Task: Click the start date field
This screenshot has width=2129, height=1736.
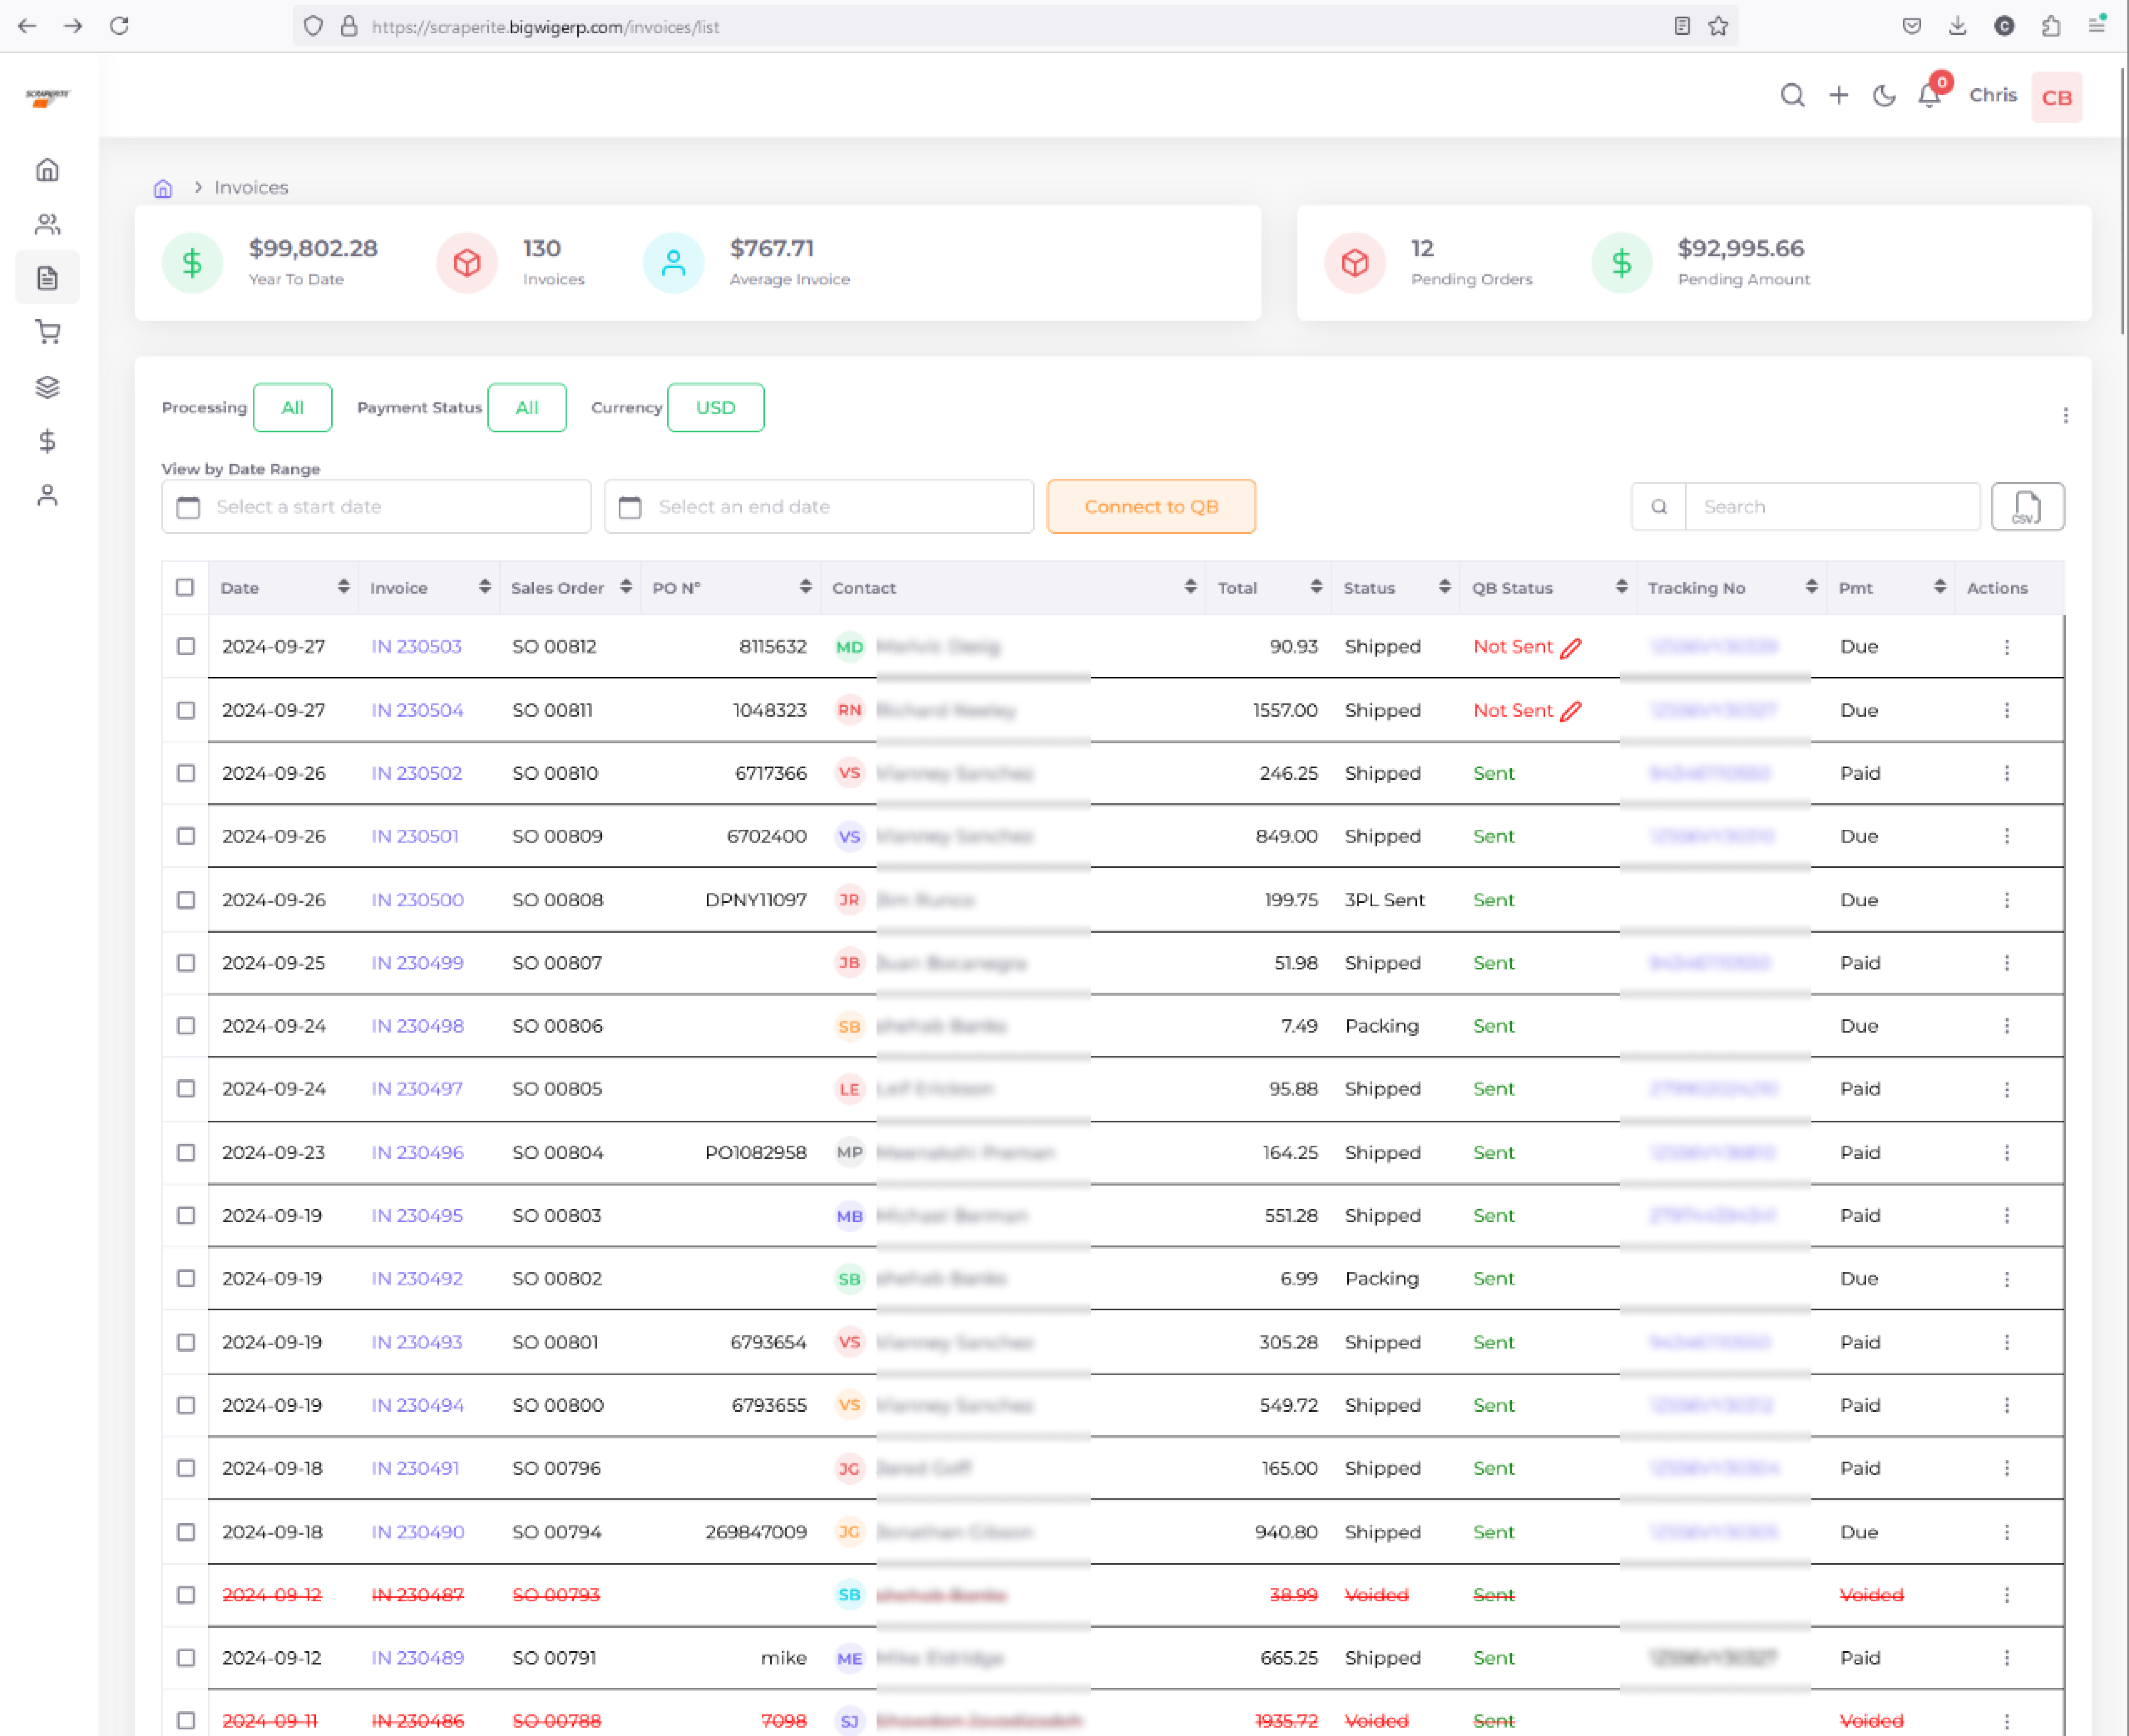Action: (x=376, y=507)
